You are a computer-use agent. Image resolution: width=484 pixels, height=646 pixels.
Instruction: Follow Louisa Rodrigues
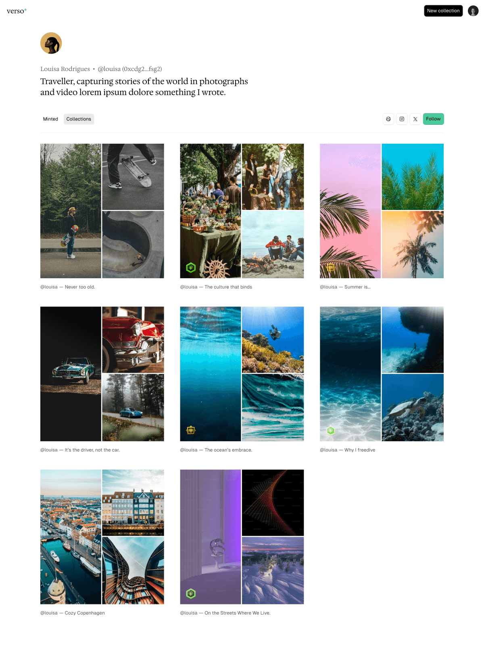(x=433, y=119)
